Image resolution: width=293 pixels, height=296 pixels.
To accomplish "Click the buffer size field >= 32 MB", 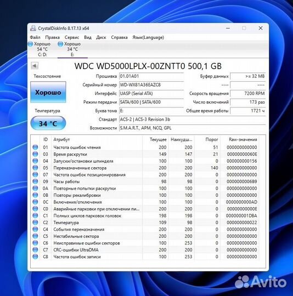I will (248, 76).
